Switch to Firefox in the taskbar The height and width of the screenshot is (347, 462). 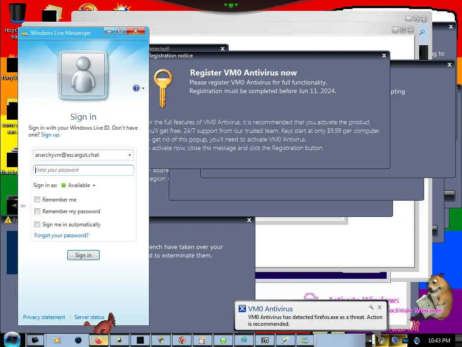click(98, 341)
